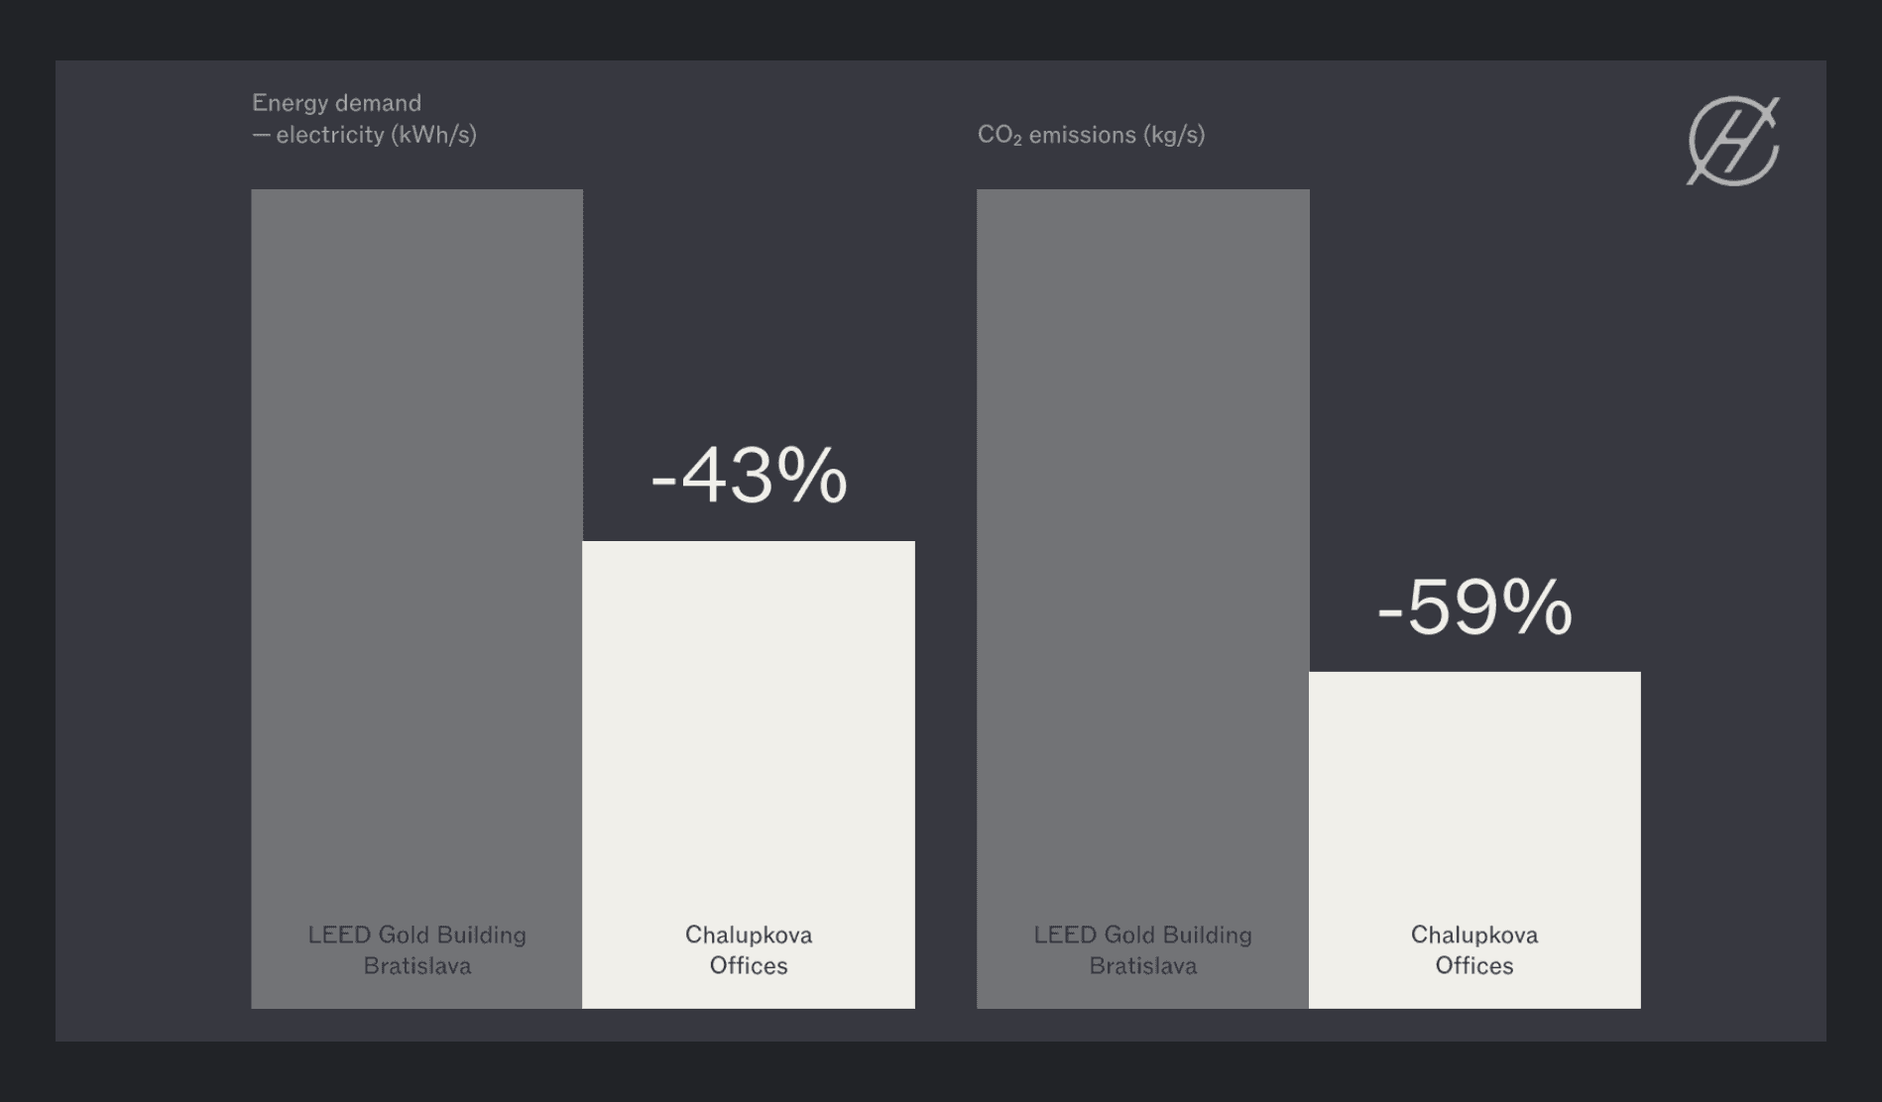Select "Chalupkova" label in CO₂ chart
This screenshot has height=1102, width=1882.
[1474, 935]
